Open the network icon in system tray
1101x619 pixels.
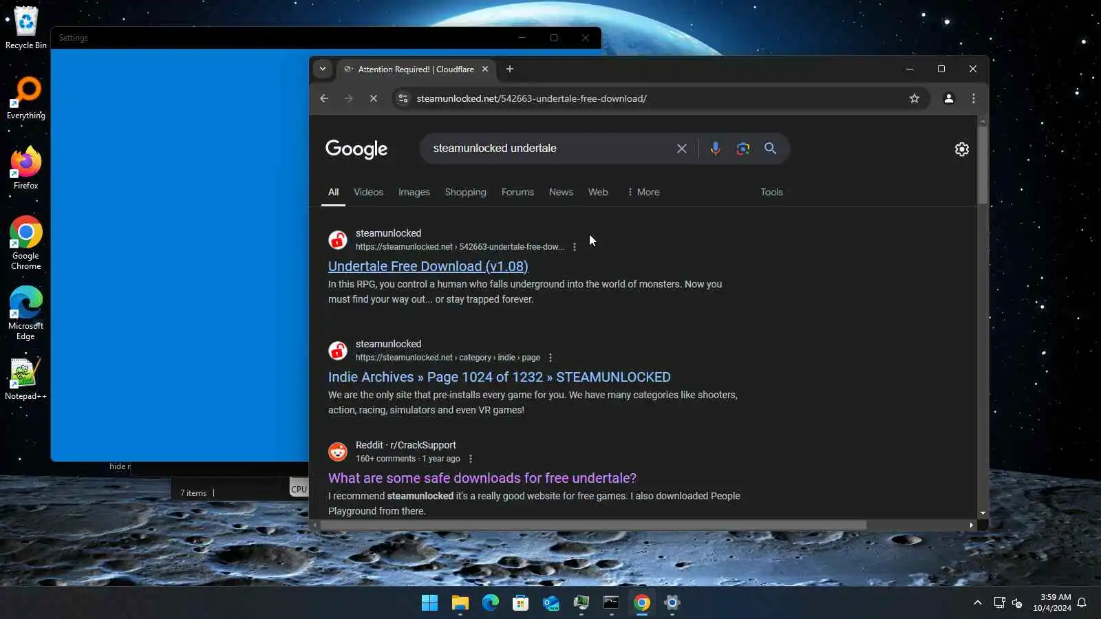1000,603
